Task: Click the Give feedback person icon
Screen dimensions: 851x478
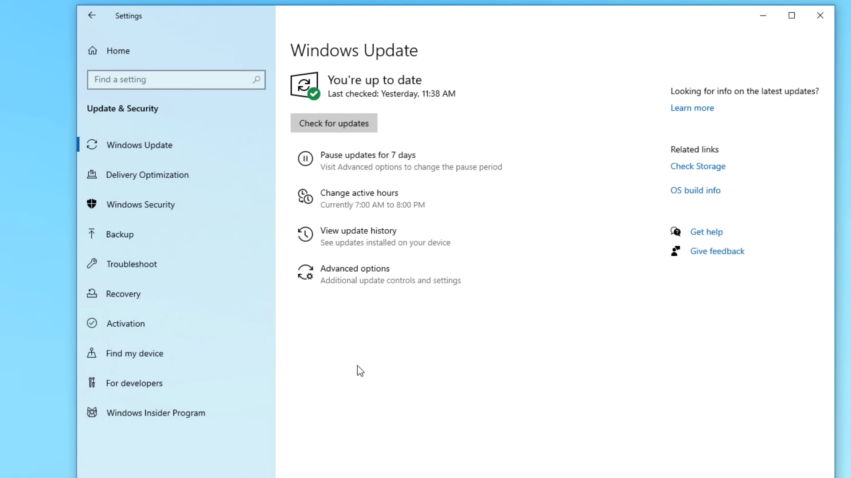Action: coord(675,251)
